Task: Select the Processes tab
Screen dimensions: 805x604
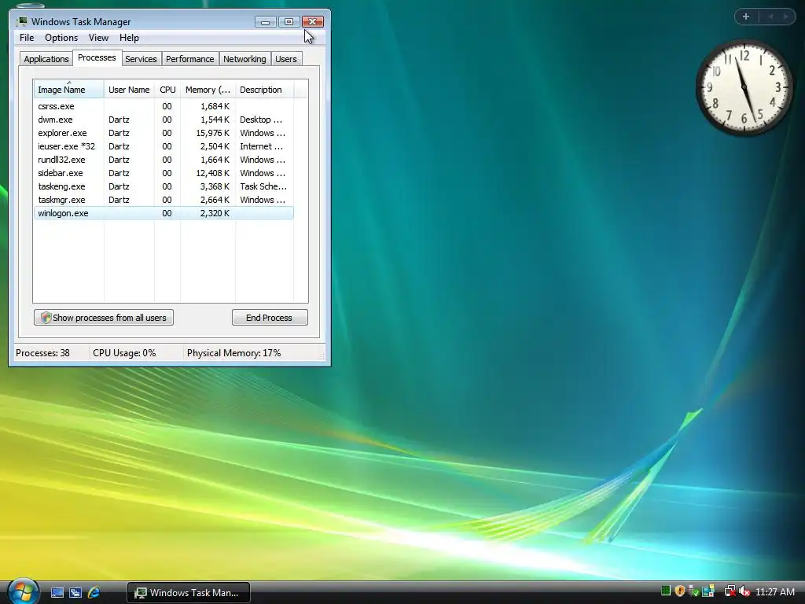Action: [x=97, y=57]
